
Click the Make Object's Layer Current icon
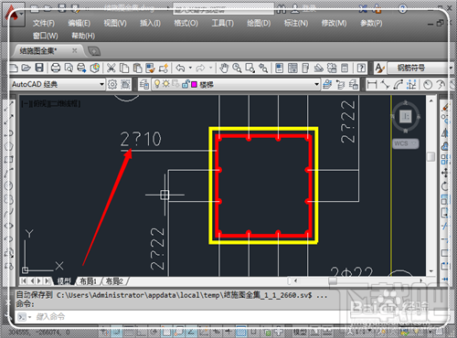tap(327, 84)
